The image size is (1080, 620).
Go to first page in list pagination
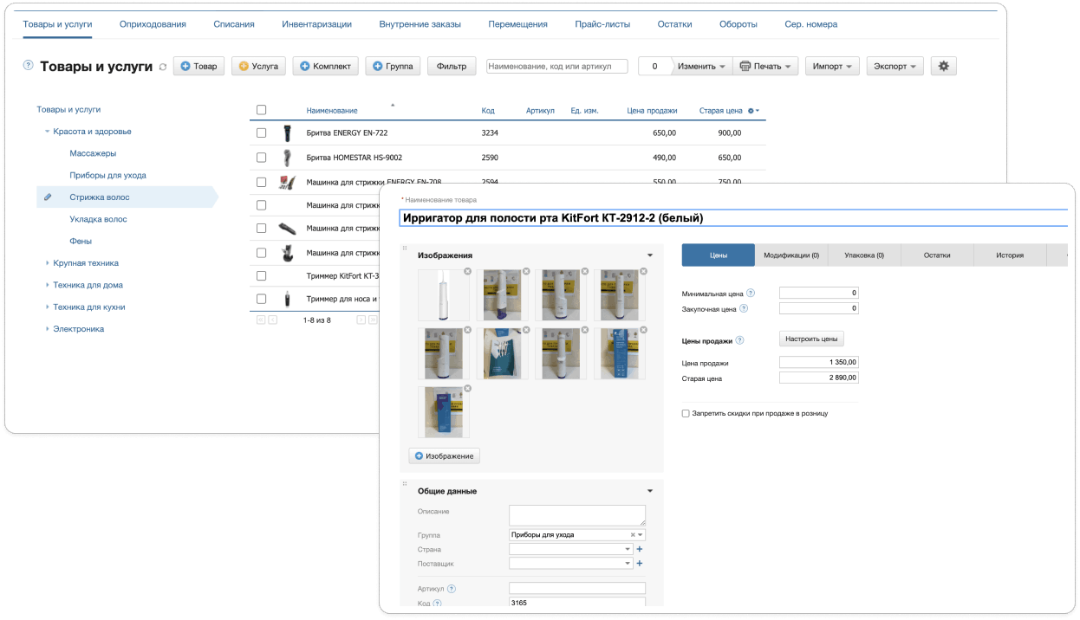click(x=261, y=320)
